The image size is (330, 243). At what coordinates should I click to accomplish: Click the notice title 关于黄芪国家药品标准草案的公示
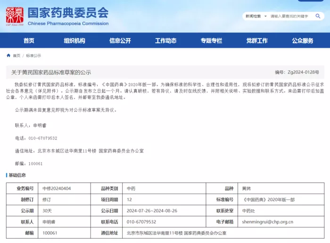[x=51, y=73]
